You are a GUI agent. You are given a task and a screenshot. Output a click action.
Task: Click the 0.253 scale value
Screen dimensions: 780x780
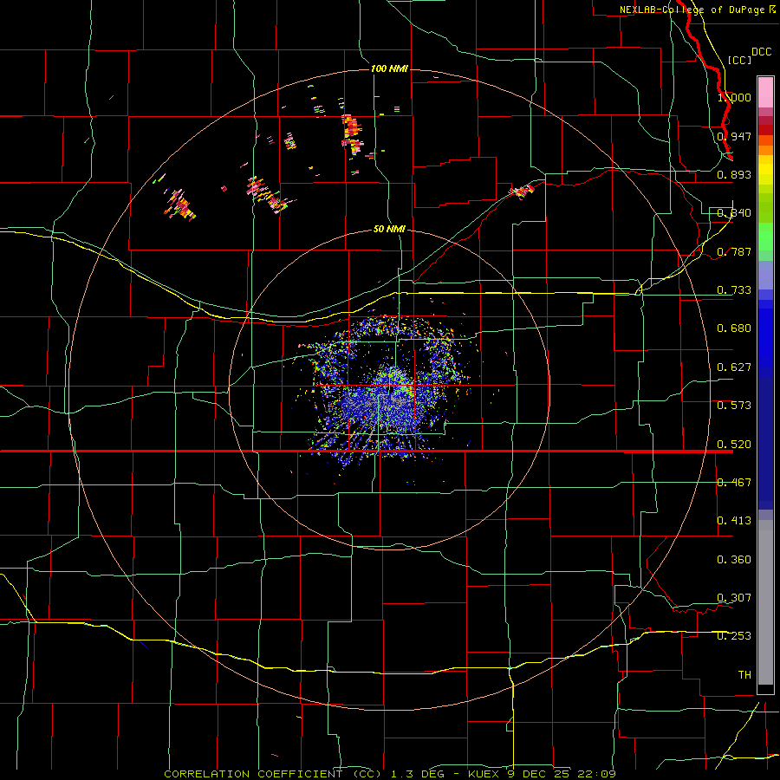tap(734, 636)
